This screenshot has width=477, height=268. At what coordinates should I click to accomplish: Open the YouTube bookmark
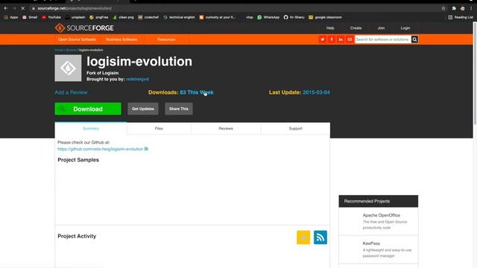pos(51,17)
